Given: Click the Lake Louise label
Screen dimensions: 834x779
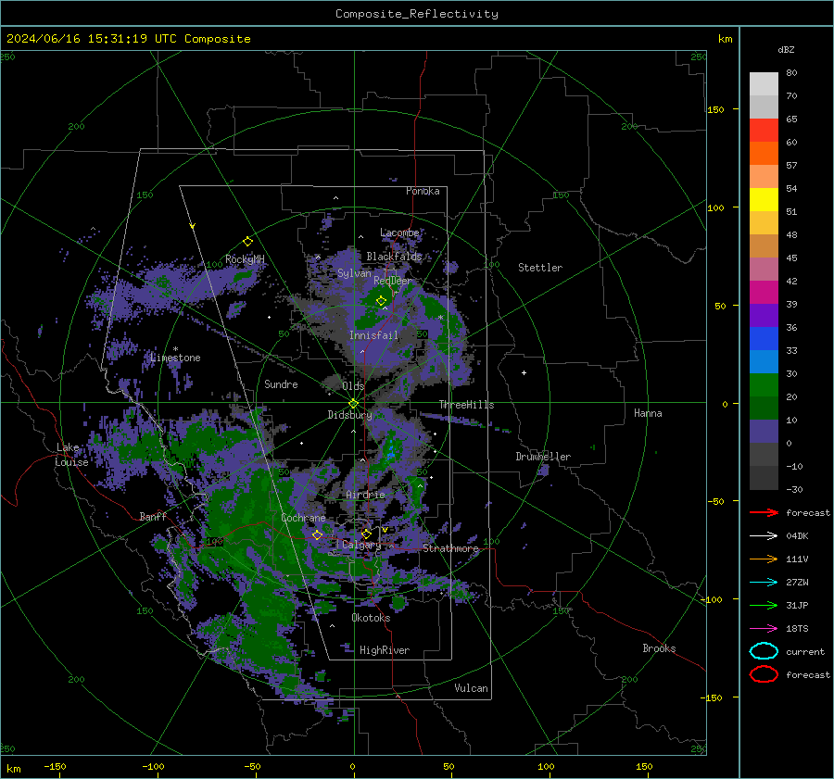Looking at the screenshot, I should point(71,455).
